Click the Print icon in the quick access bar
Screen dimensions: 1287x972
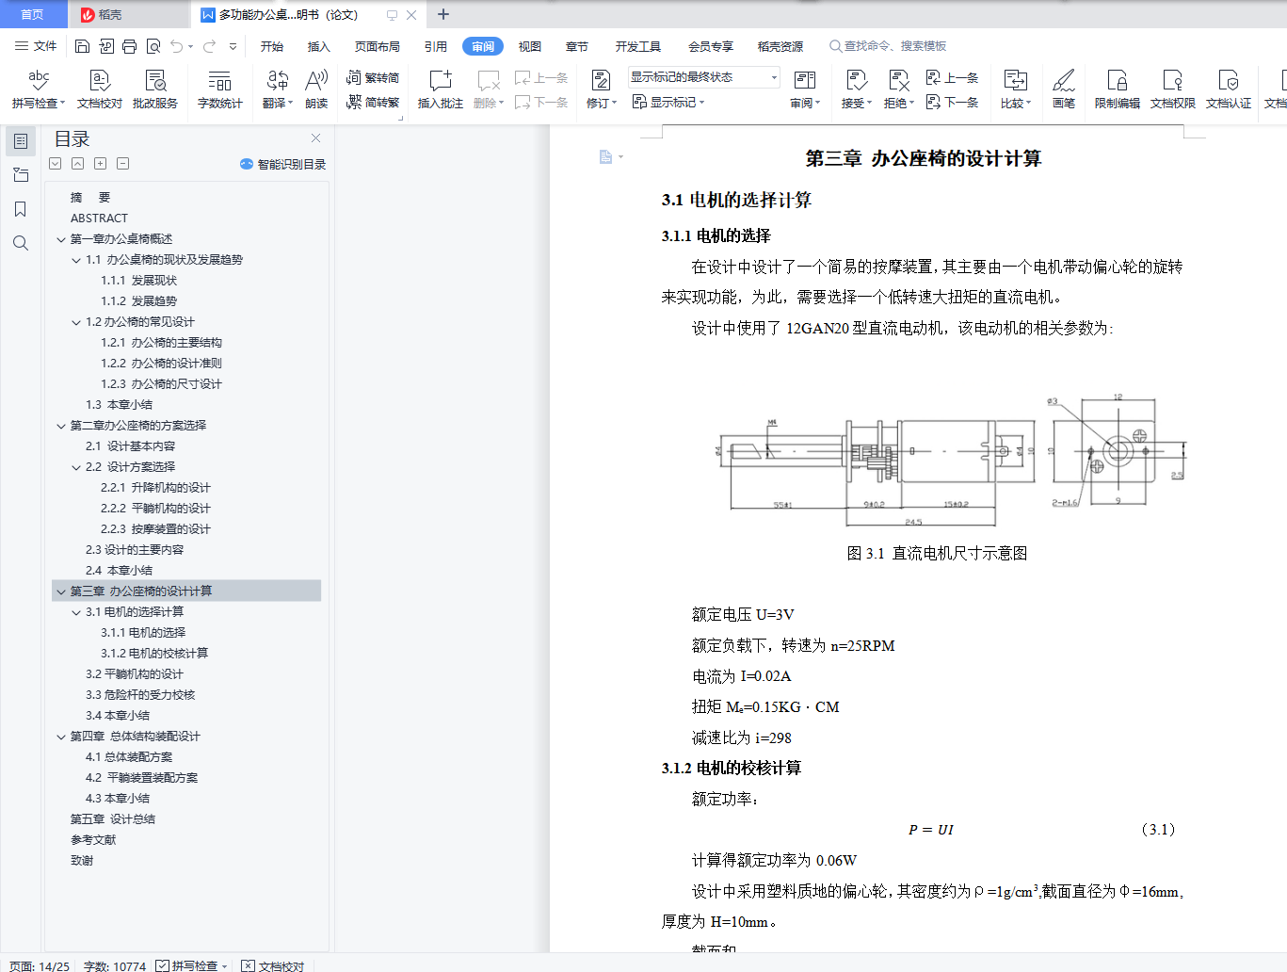coord(129,46)
